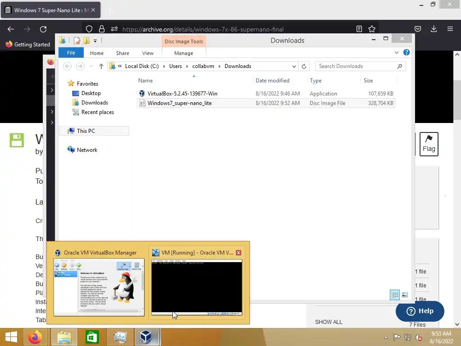The image size is (461, 346).
Task: Switch to the View ribbon tab
Action: (x=148, y=53)
